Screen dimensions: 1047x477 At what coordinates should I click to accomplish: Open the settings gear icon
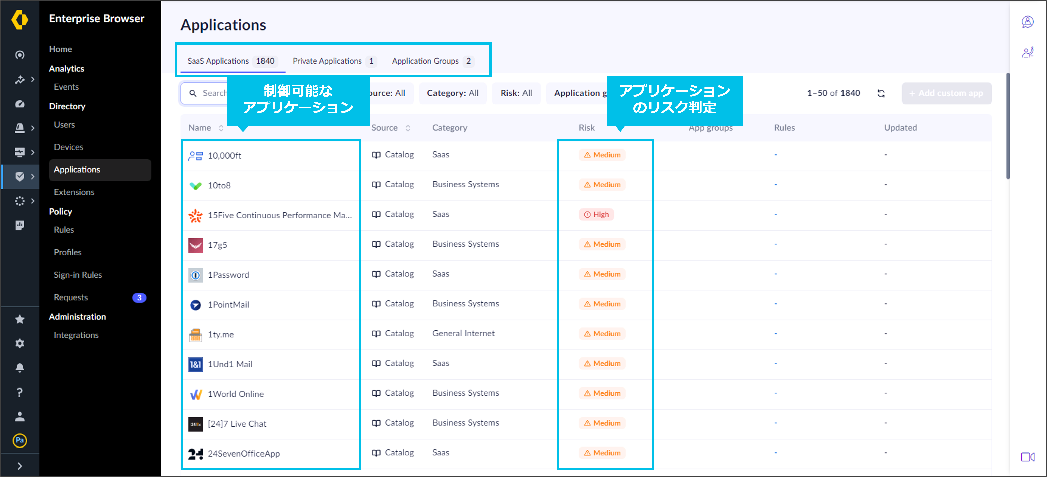[x=19, y=344]
